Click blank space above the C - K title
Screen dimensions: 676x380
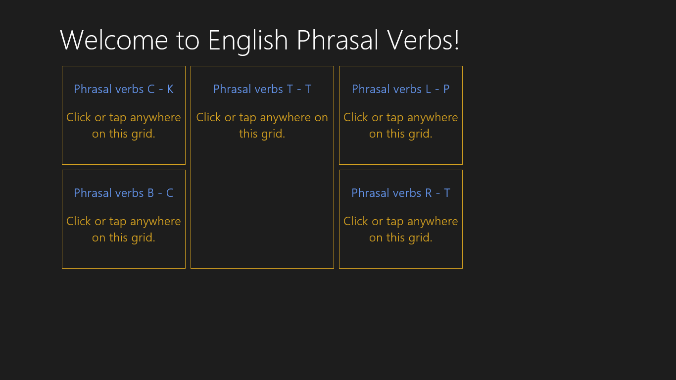click(x=124, y=73)
